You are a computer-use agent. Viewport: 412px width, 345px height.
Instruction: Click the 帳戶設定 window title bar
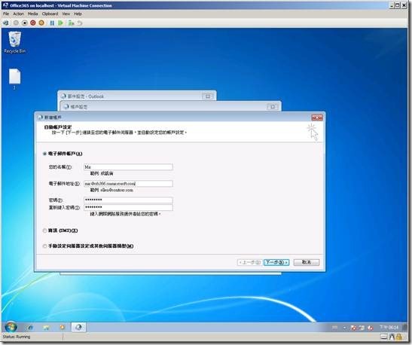(x=171, y=106)
